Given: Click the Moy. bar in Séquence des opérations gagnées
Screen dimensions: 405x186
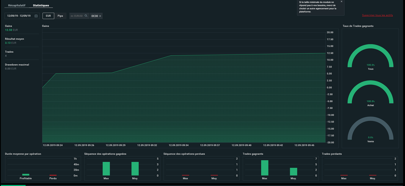Looking at the screenshot, I should click(135, 169).
